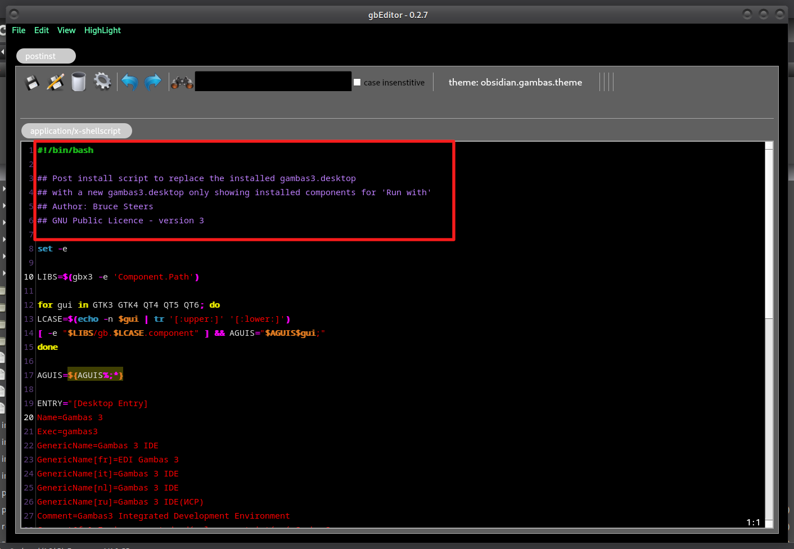Viewport: 794px width, 549px height.
Task: Select the application/x-shellscript tab
Action: point(76,131)
